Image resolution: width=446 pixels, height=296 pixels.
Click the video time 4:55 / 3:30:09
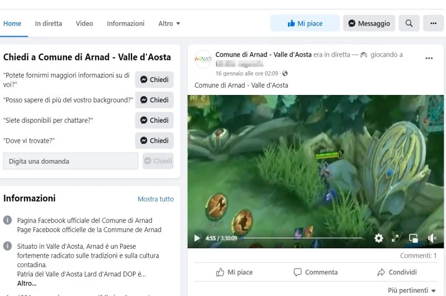(221, 238)
